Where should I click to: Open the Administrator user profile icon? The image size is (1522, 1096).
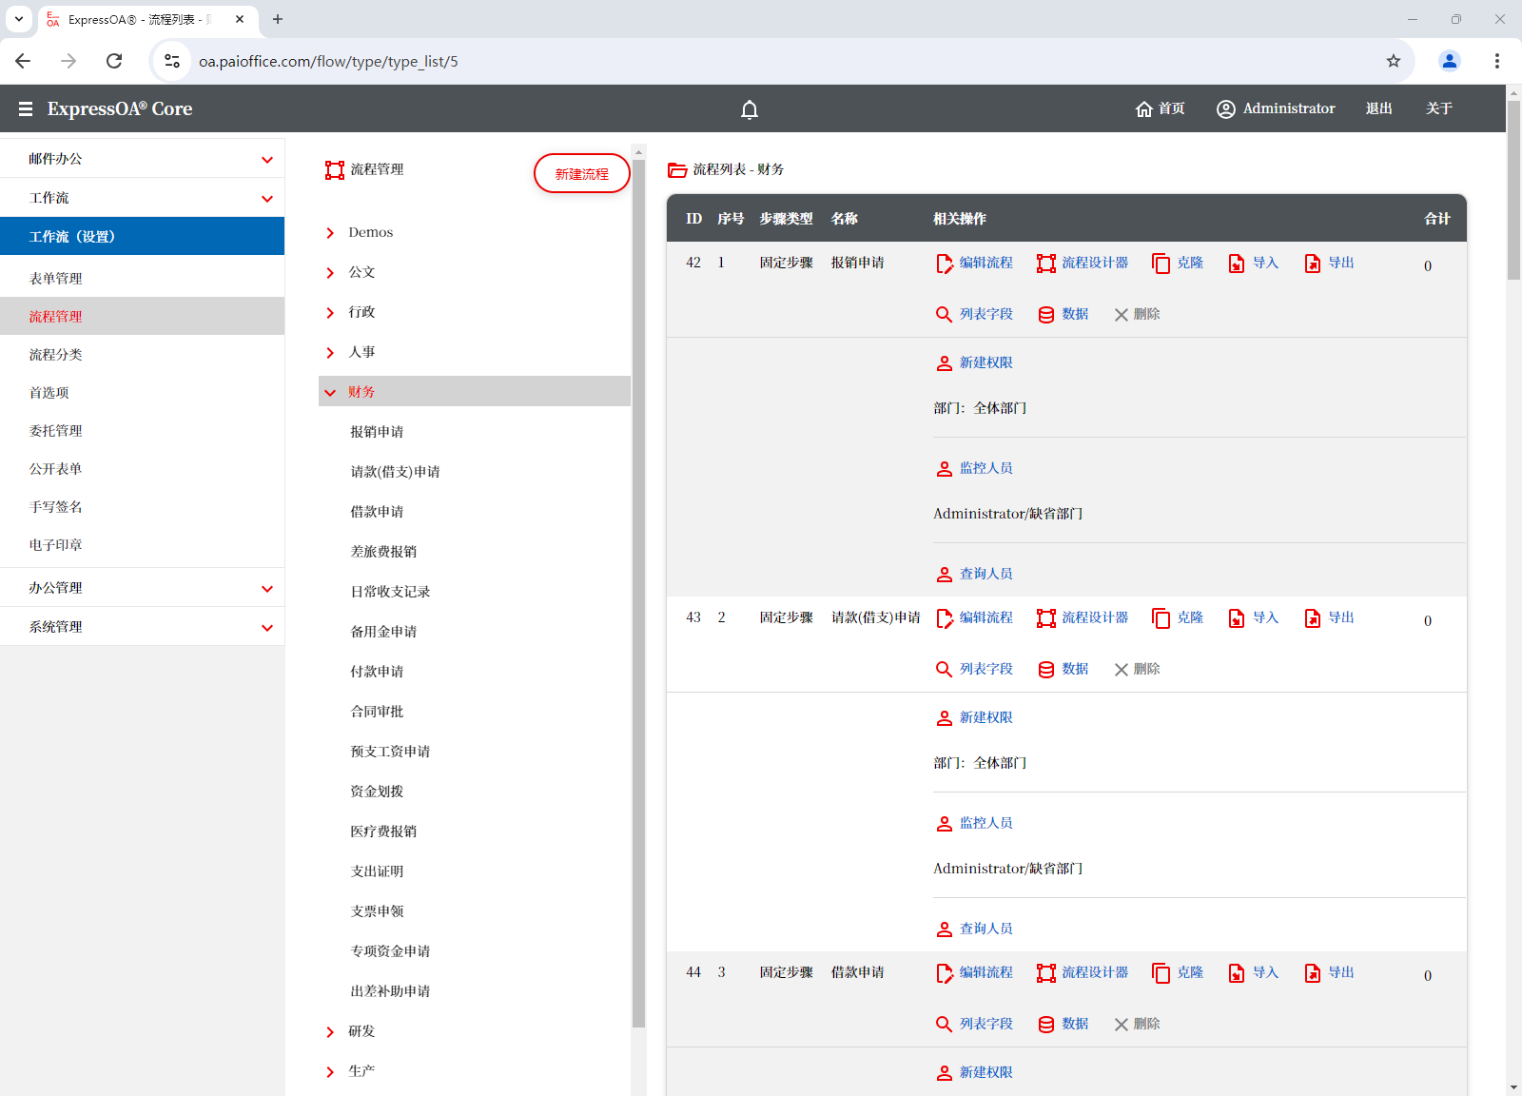(x=1226, y=109)
